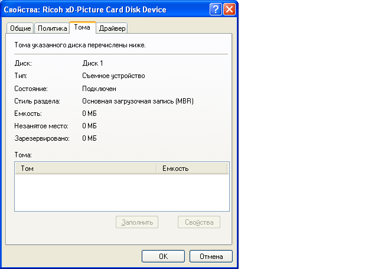
Task: Click the dialog title bar text
Action: coord(85,9)
